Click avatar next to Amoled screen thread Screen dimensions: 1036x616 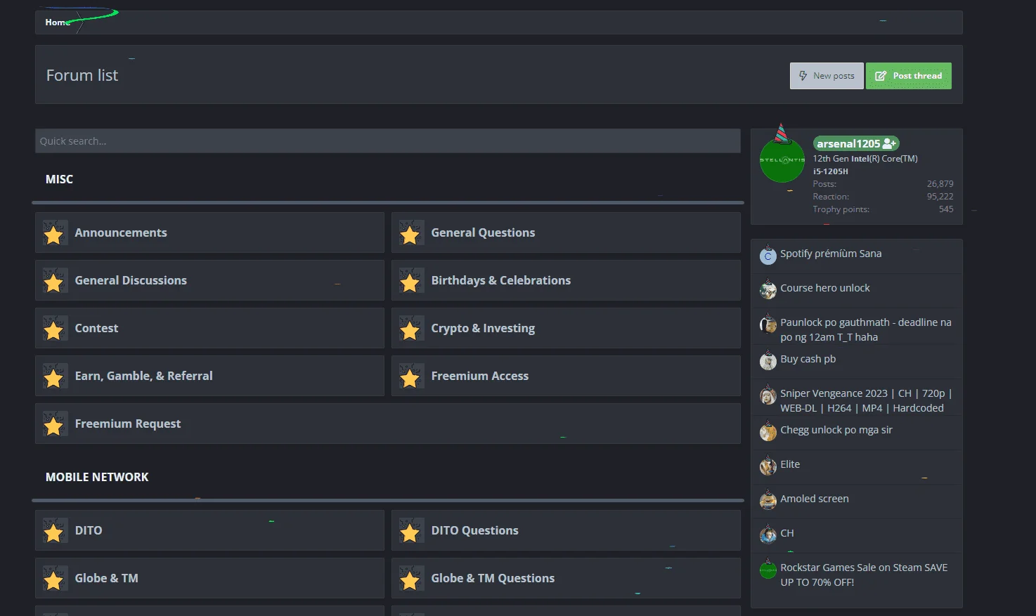[768, 501]
